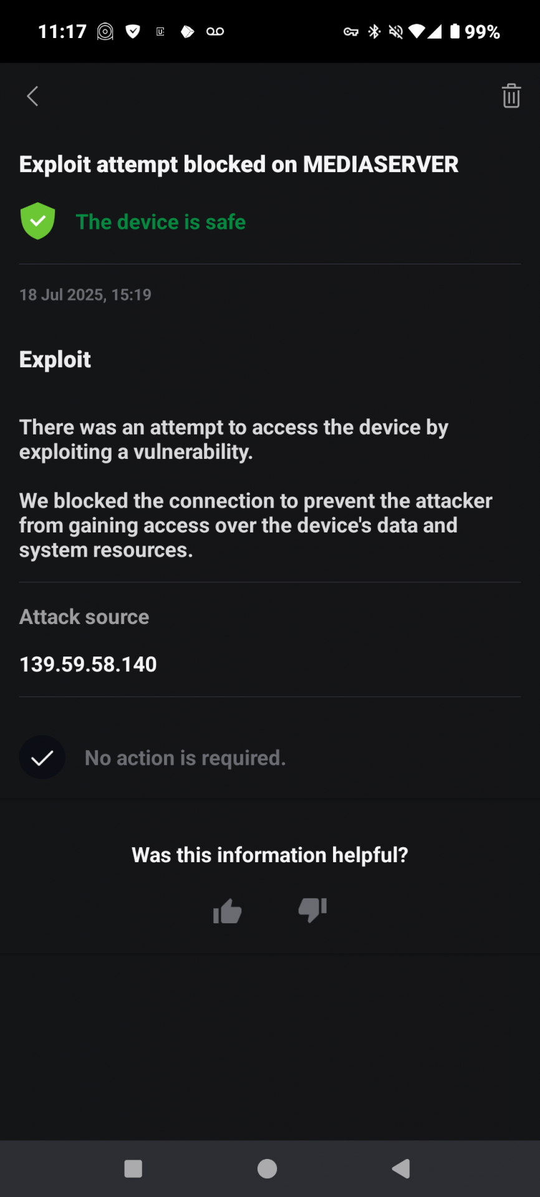Open recent apps square button

(x=133, y=1168)
